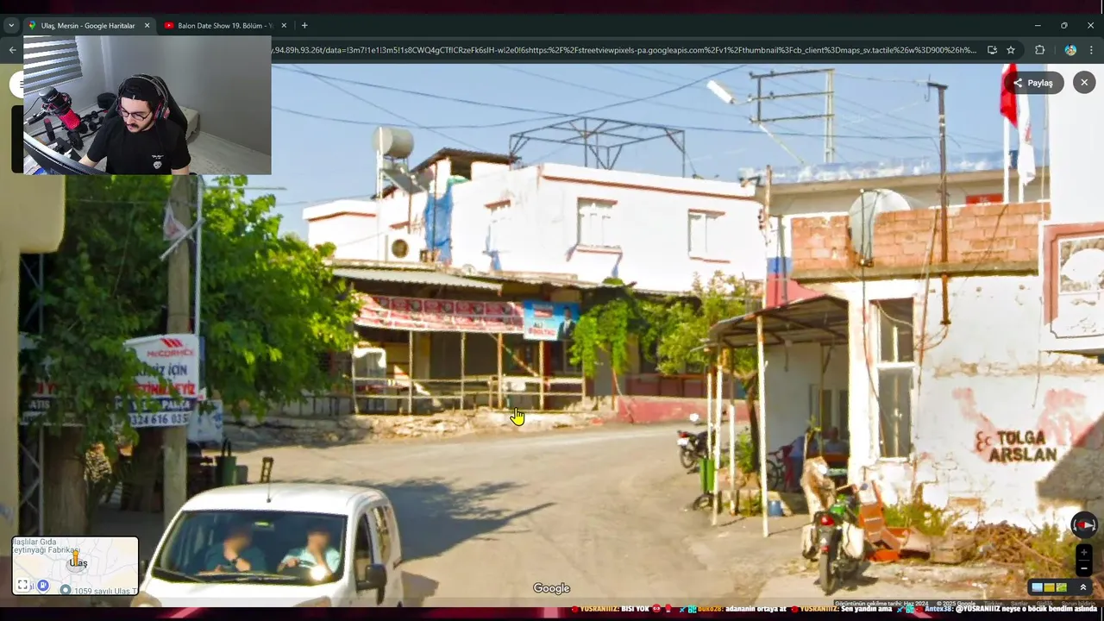1104x621 pixels.
Task: Close the Street View with X button
Action: (x=1084, y=83)
